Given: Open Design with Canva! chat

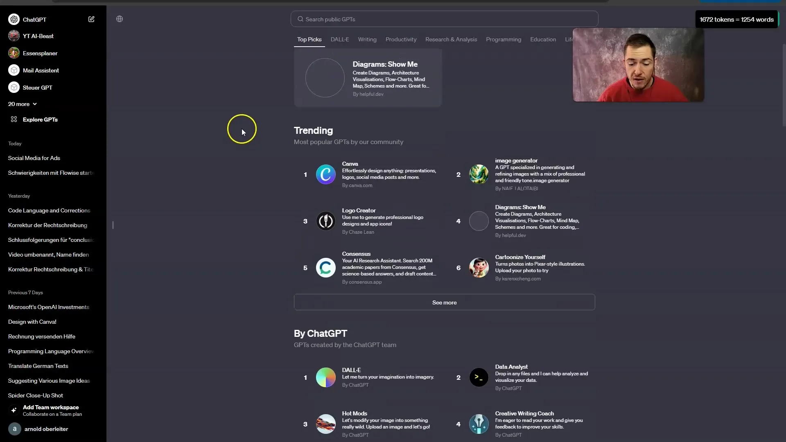Looking at the screenshot, I should (32, 322).
